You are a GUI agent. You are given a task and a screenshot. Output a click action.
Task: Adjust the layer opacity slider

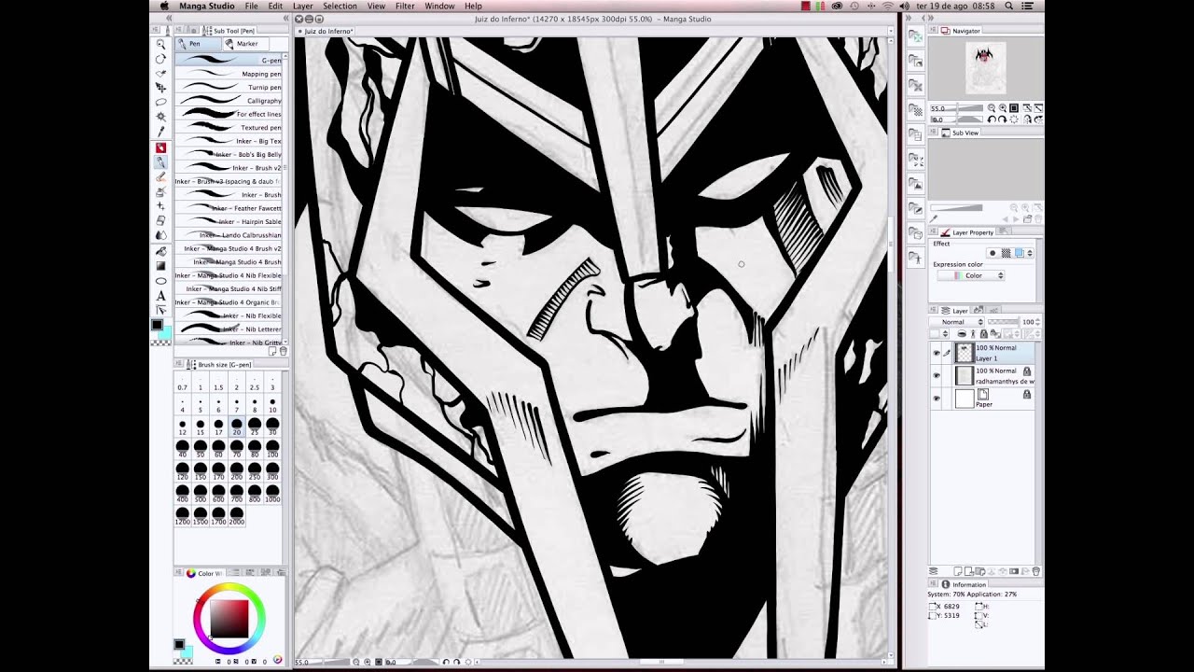tap(1003, 322)
